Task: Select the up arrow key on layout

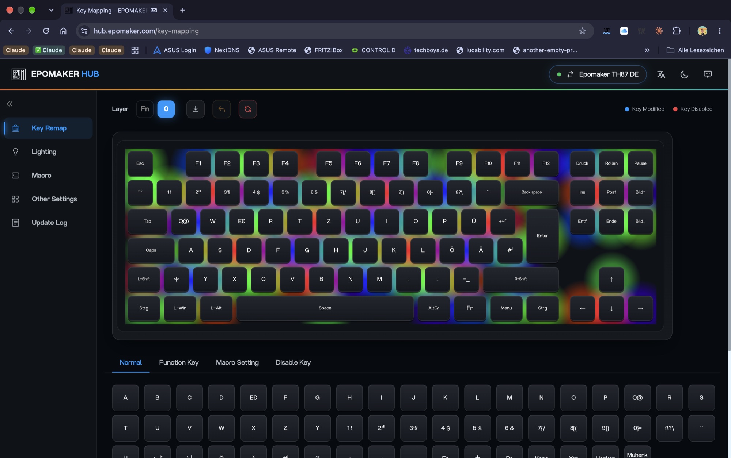Action: pos(611,280)
